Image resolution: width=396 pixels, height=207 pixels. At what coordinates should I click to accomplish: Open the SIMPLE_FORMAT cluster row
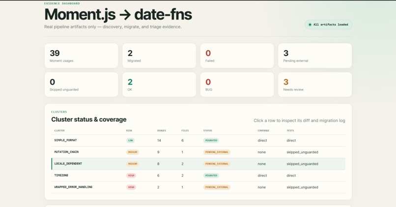pos(198,140)
